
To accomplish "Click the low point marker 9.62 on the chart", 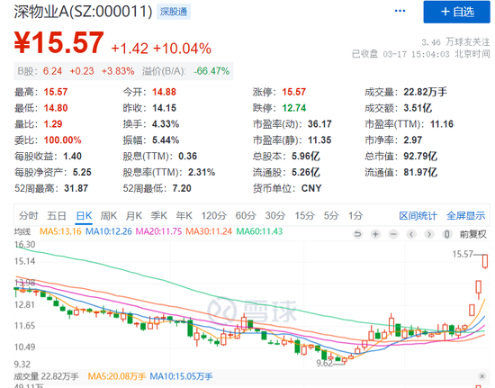I will point(325,364).
